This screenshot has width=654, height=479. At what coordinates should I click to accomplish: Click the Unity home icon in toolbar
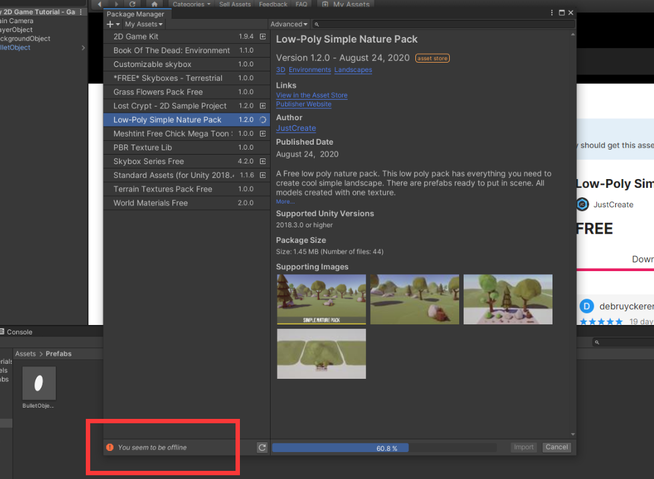[154, 4]
